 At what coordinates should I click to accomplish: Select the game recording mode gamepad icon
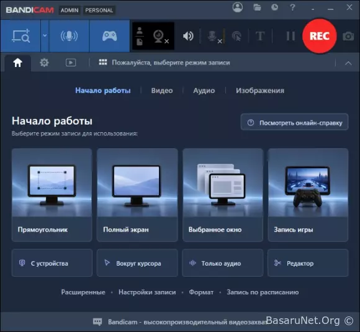pos(109,36)
